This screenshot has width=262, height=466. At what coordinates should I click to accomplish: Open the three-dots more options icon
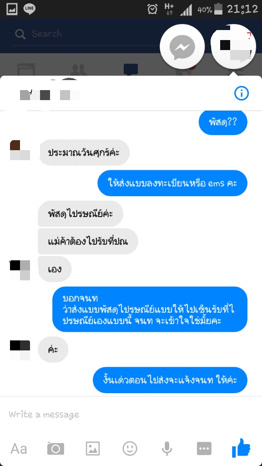coord(204,448)
